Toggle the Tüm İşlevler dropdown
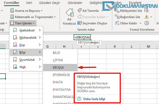This screenshot has height=104, width=159. point(23,23)
